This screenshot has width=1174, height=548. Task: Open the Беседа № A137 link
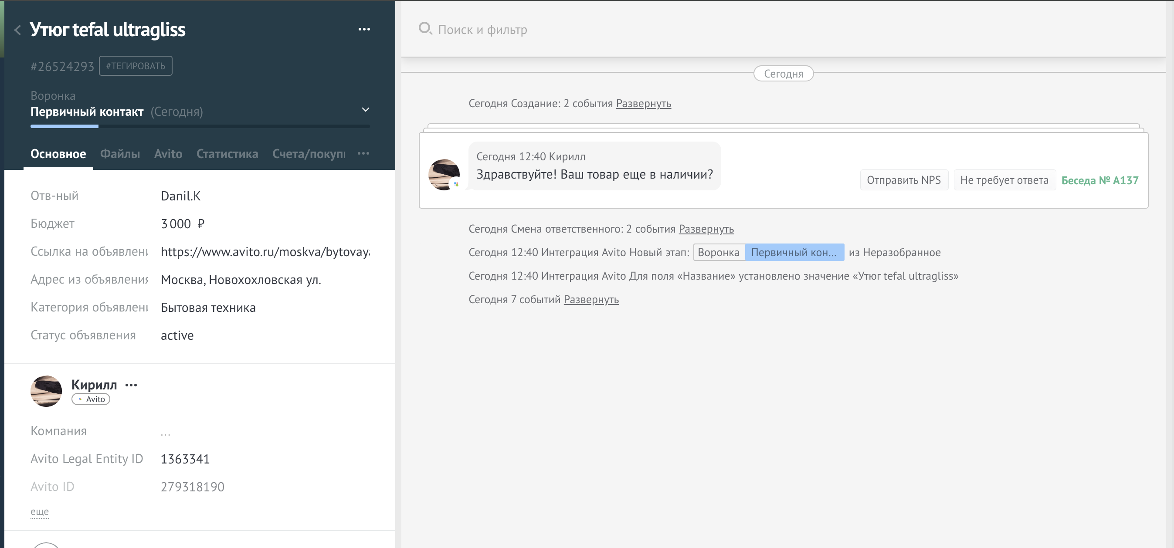coord(1099,180)
